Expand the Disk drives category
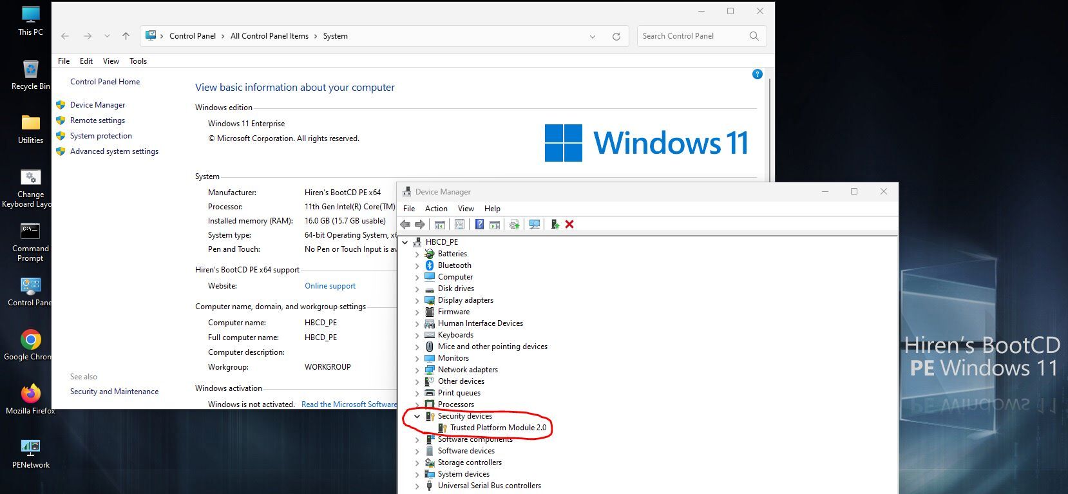Viewport: 1068px width, 494px height. click(417, 289)
